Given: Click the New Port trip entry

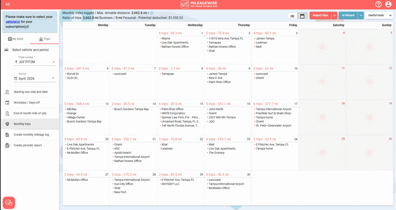Looking at the screenshot, I should click(x=120, y=192).
